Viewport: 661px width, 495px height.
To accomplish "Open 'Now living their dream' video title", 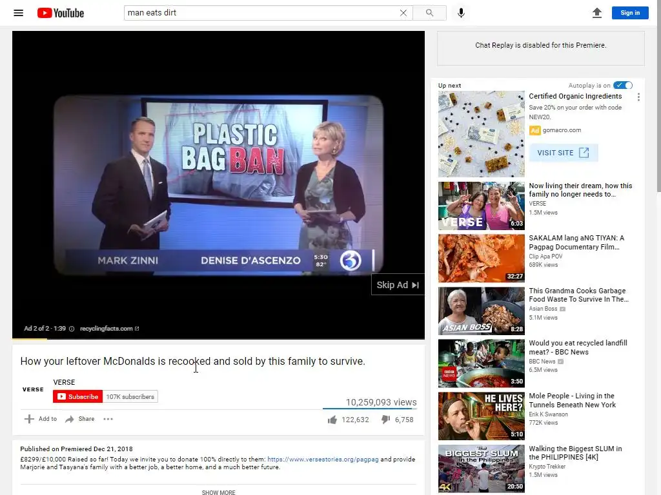I will tap(580, 190).
